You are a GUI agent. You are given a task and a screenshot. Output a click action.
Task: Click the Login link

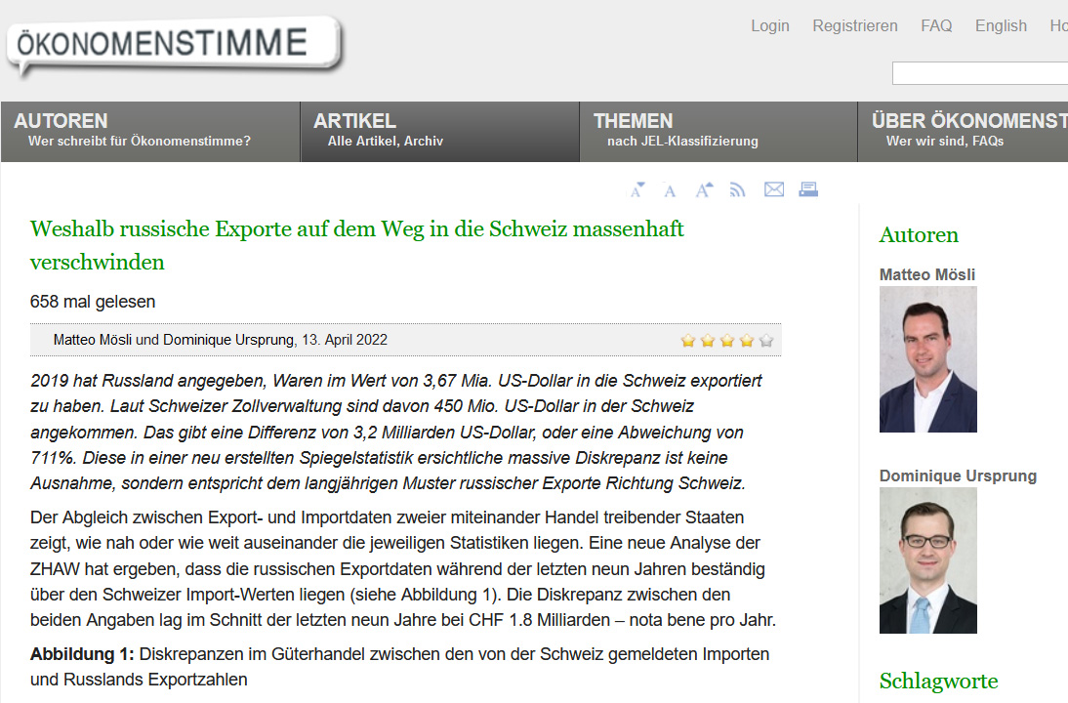[x=769, y=26]
